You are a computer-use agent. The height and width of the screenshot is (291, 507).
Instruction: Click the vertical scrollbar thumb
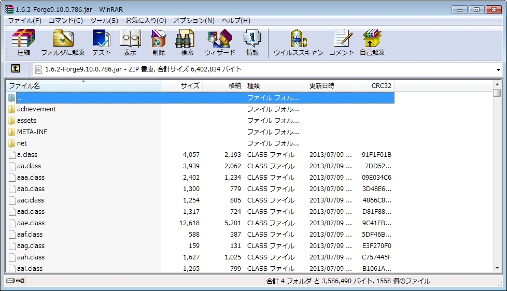point(497,93)
